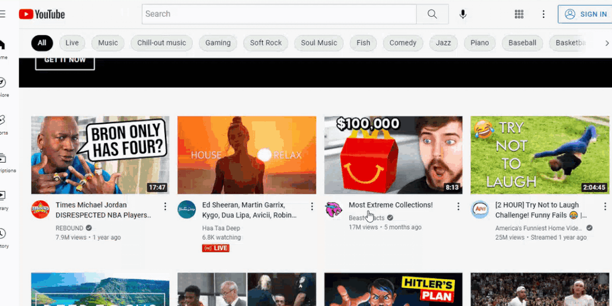Open Haa Taa Deep channel avatar
The width and height of the screenshot is (612, 306).
click(x=186, y=210)
